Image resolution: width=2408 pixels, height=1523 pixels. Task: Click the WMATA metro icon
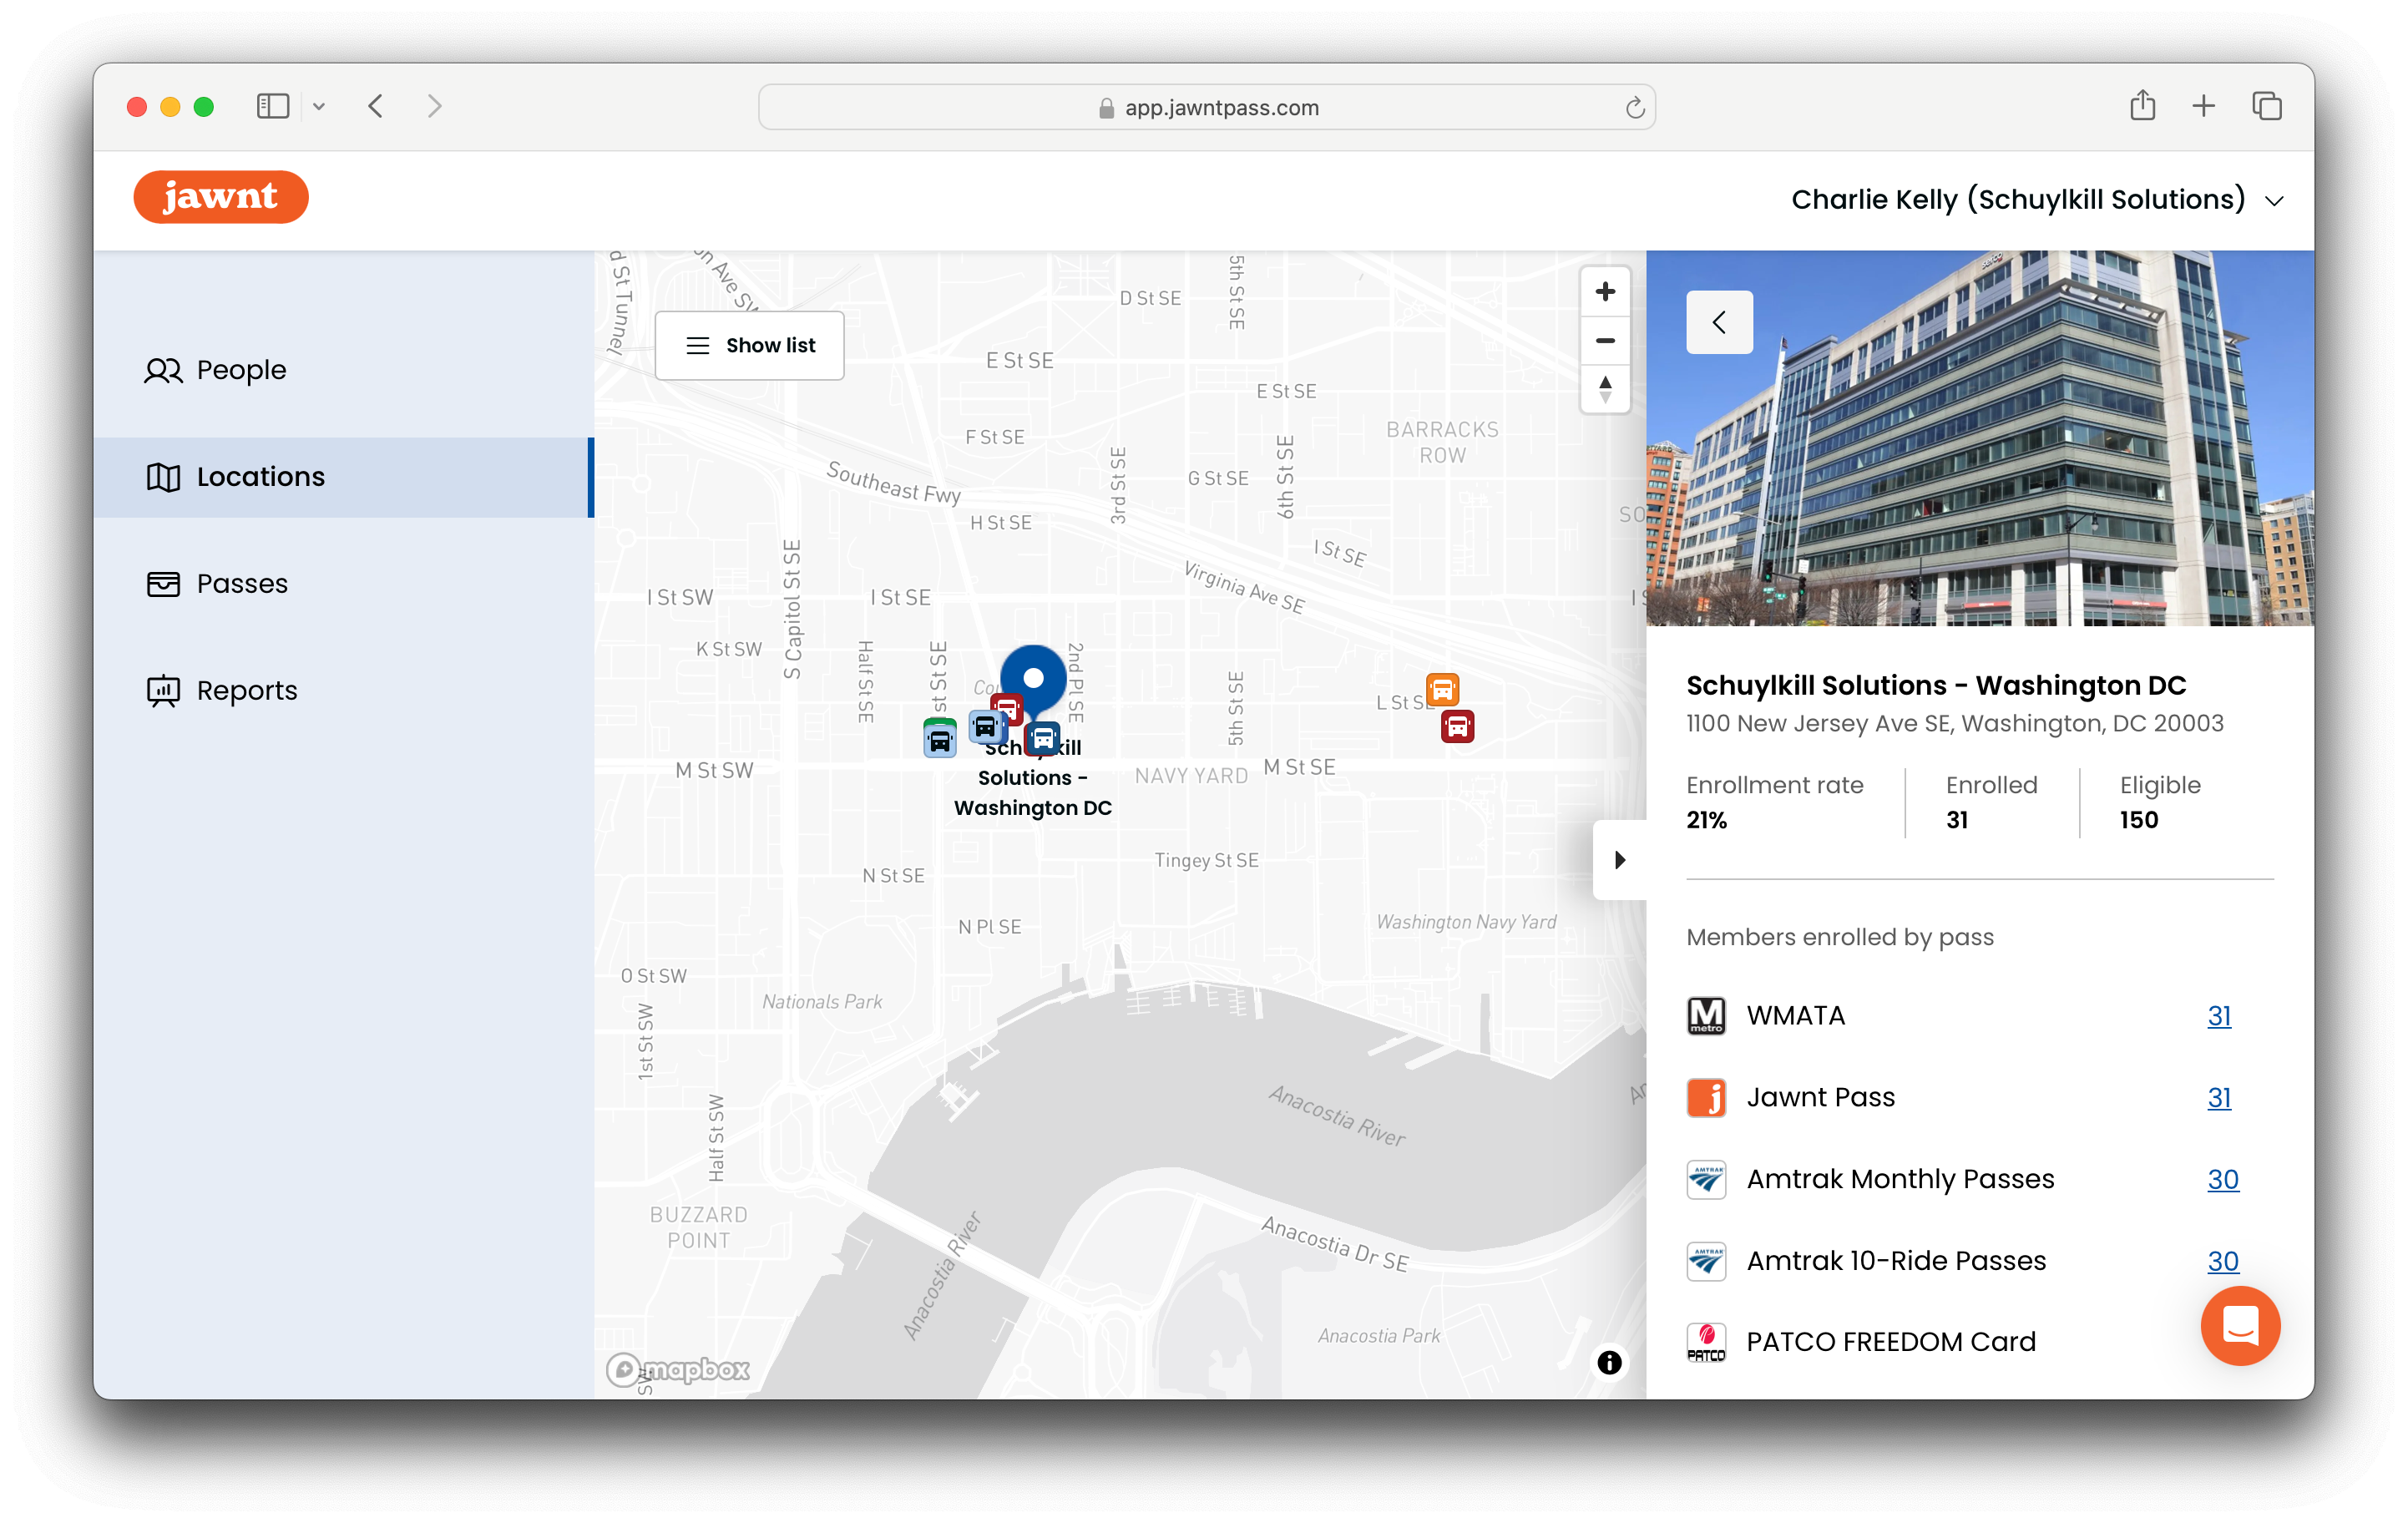[x=1706, y=1015]
